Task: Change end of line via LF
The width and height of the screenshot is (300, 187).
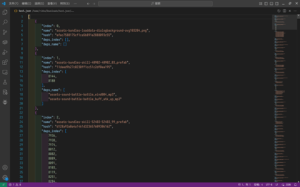Action: point(277,185)
